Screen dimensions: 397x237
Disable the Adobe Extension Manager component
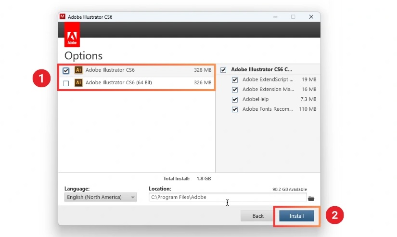235,90
